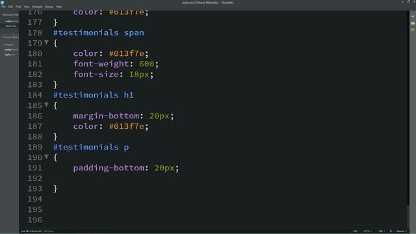Open the Navigate menu
The width and height of the screenshot is (416, 234).
tap(37, 6)
